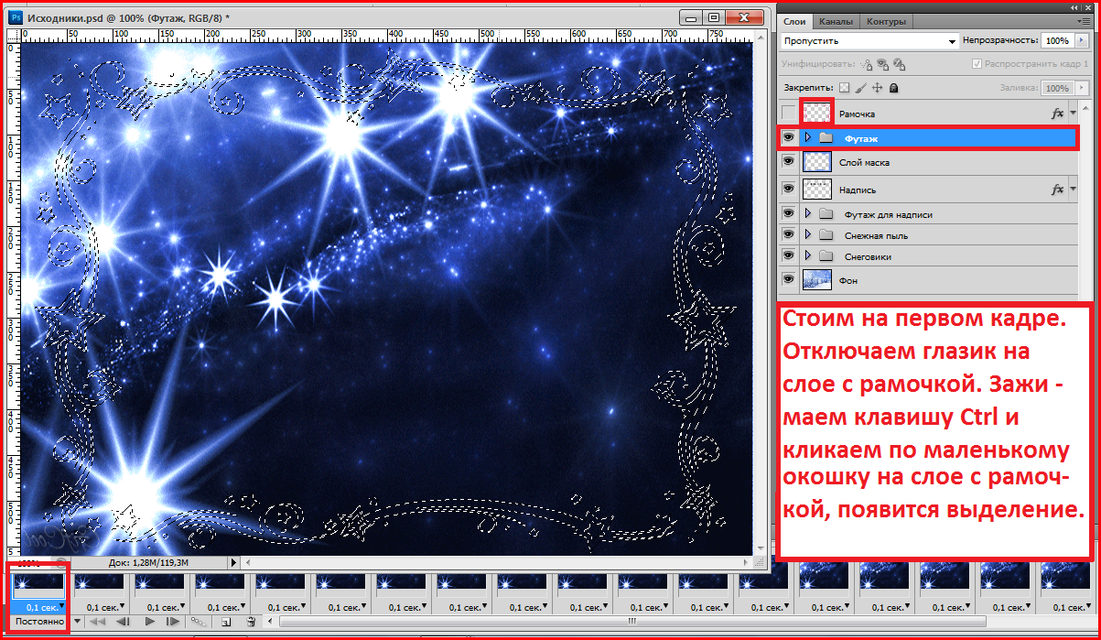Image resolution: width=1101 pixels, height=640 pixels.
Task: Click the Непрозрачность 100% value field
Action: point(1056,41)
